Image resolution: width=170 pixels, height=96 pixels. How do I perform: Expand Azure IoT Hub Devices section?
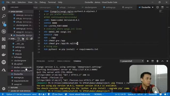point(20,91)
